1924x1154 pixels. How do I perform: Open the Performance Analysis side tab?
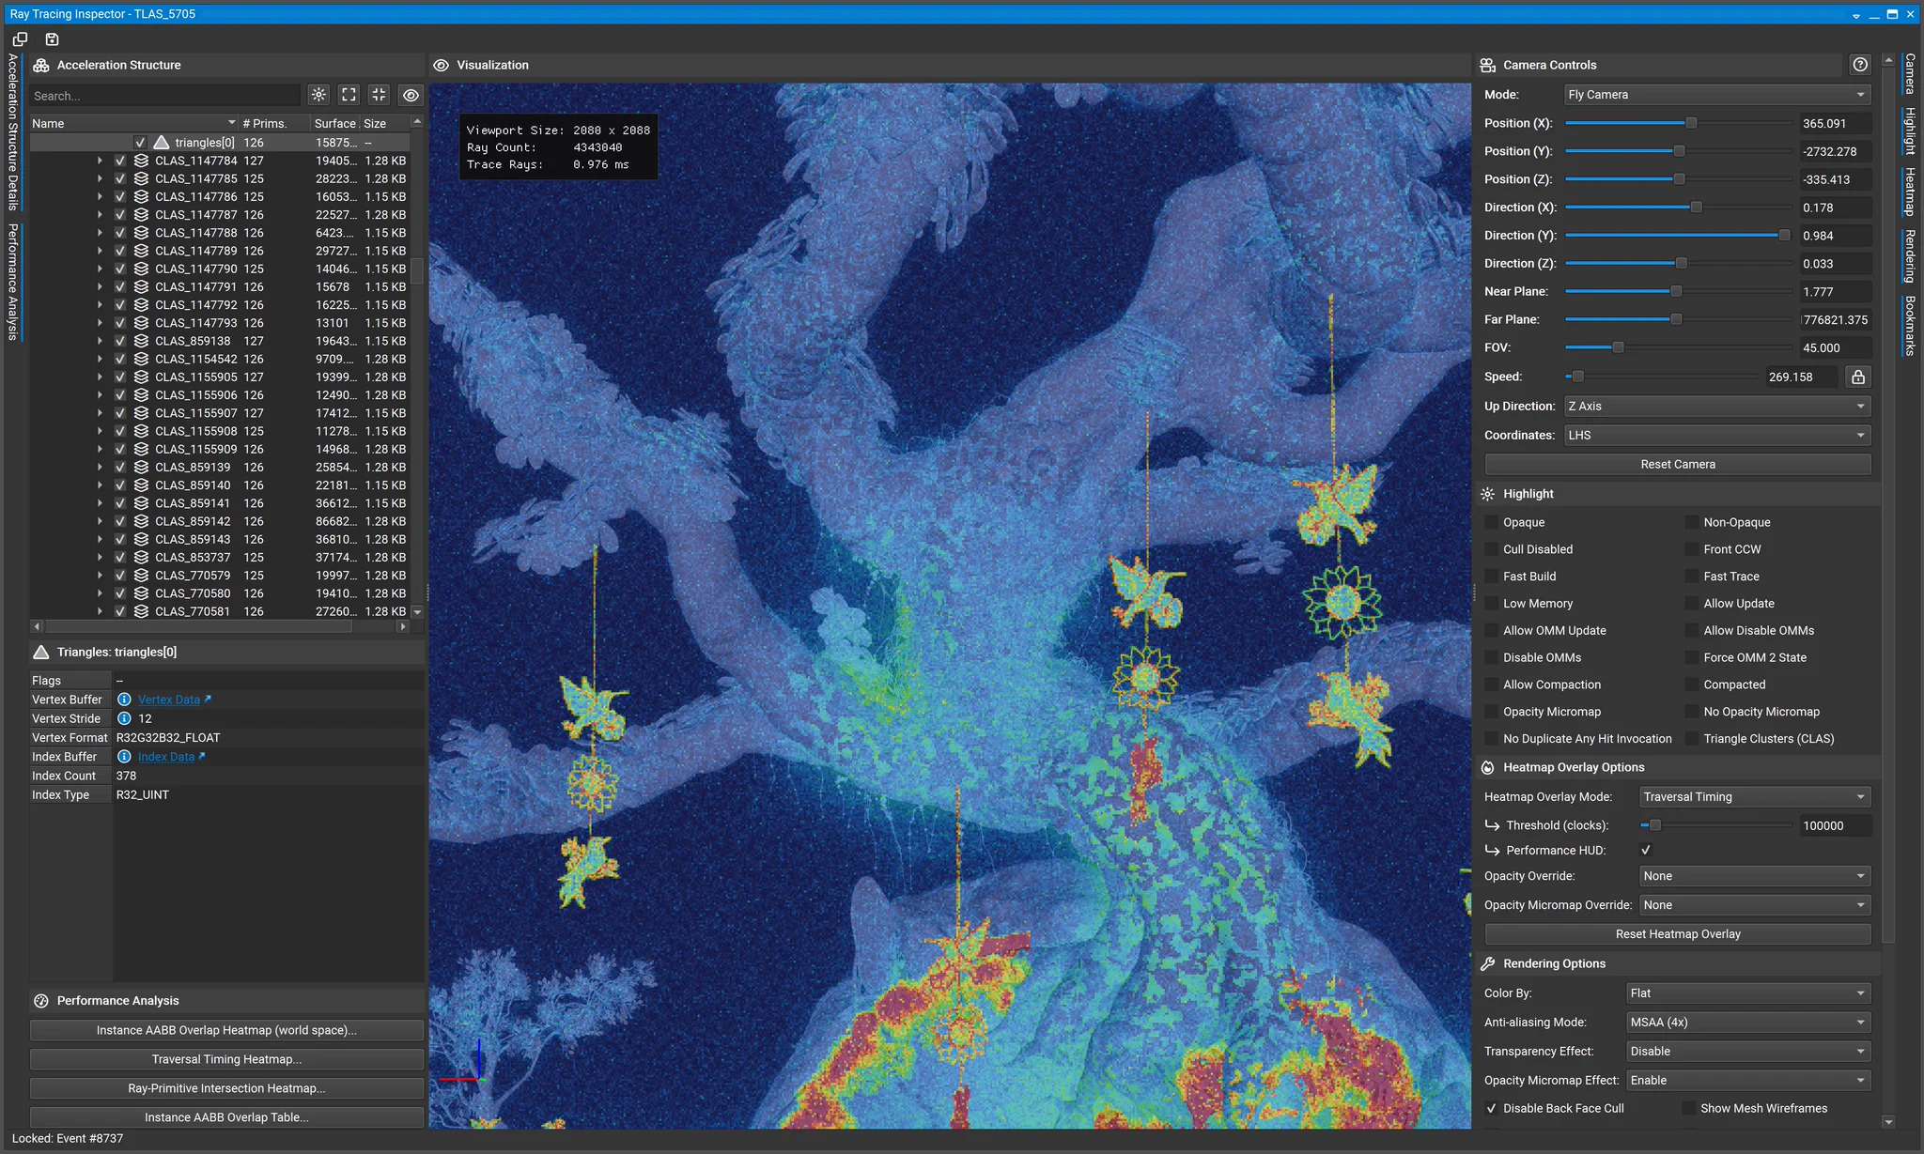tap(12, 282)
